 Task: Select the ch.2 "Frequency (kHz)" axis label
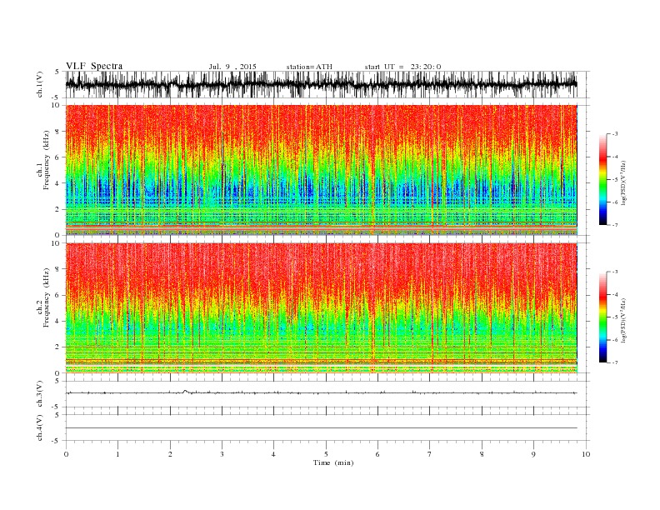pyautogui.click(x=47, y=297)
